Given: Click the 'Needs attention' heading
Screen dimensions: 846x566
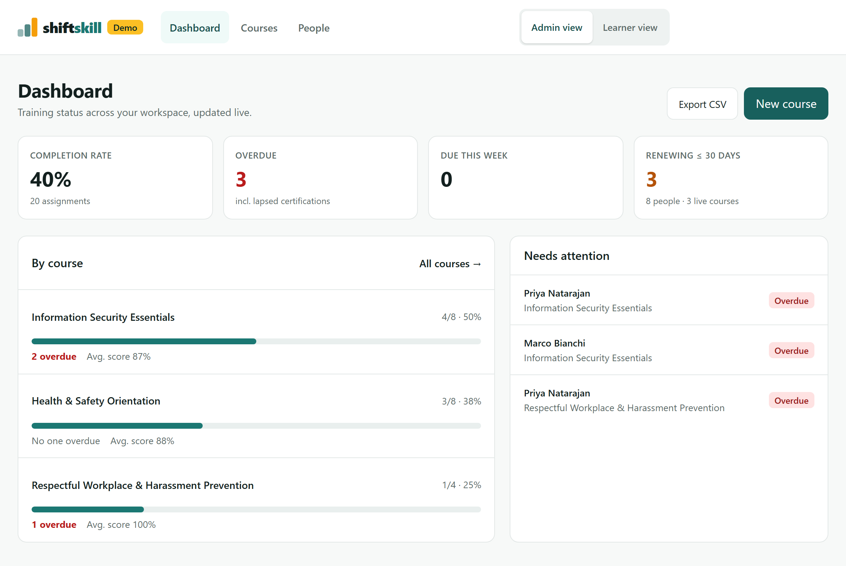Looking at the screenshot, I should coord(567,256).
